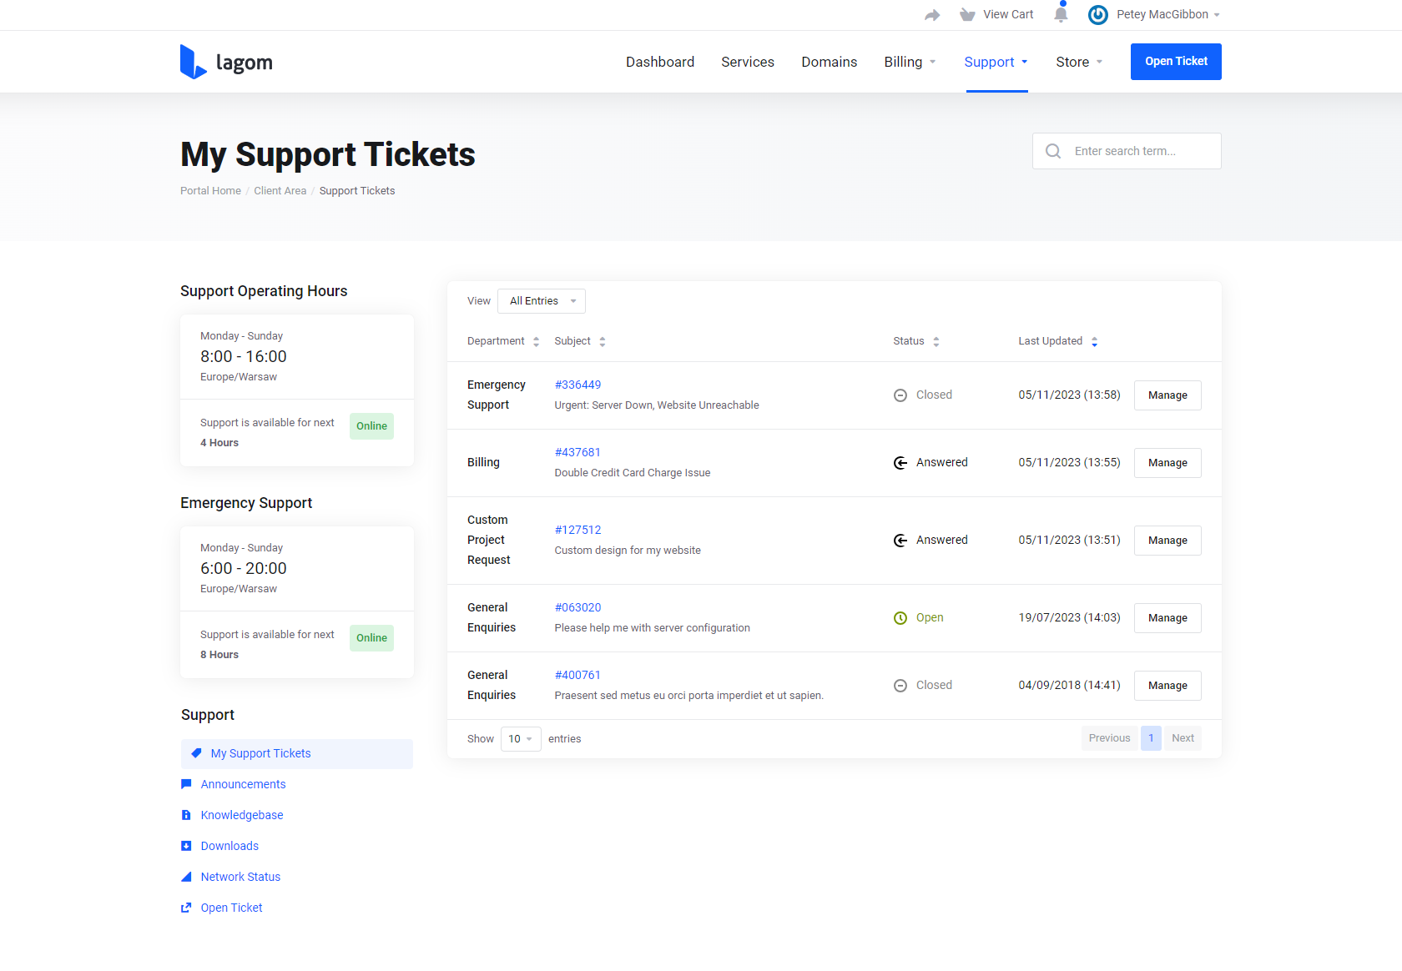
Task: Click 'Double Credit Card Charge Issue' subject
Action: click(633, 473)
